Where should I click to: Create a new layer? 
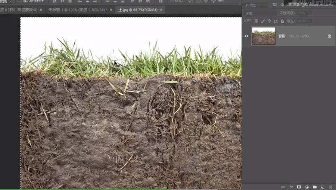click(x=323, y=187)
